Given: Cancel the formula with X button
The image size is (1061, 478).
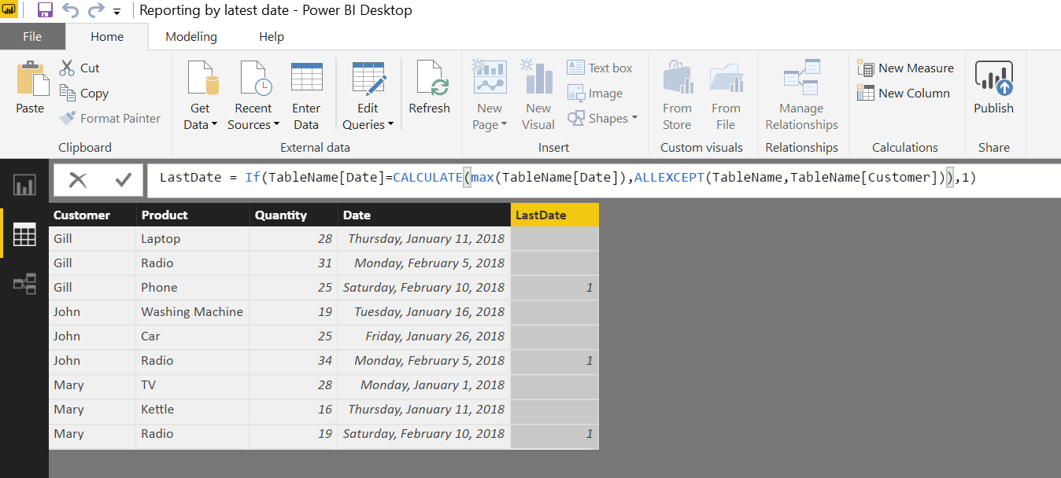Looking at the screenshot, I should pyautogui.click(x=78, y=180).
